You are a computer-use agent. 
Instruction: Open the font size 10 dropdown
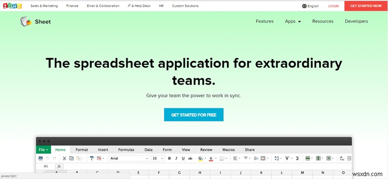pyautogui.click(x=158, y=158)
